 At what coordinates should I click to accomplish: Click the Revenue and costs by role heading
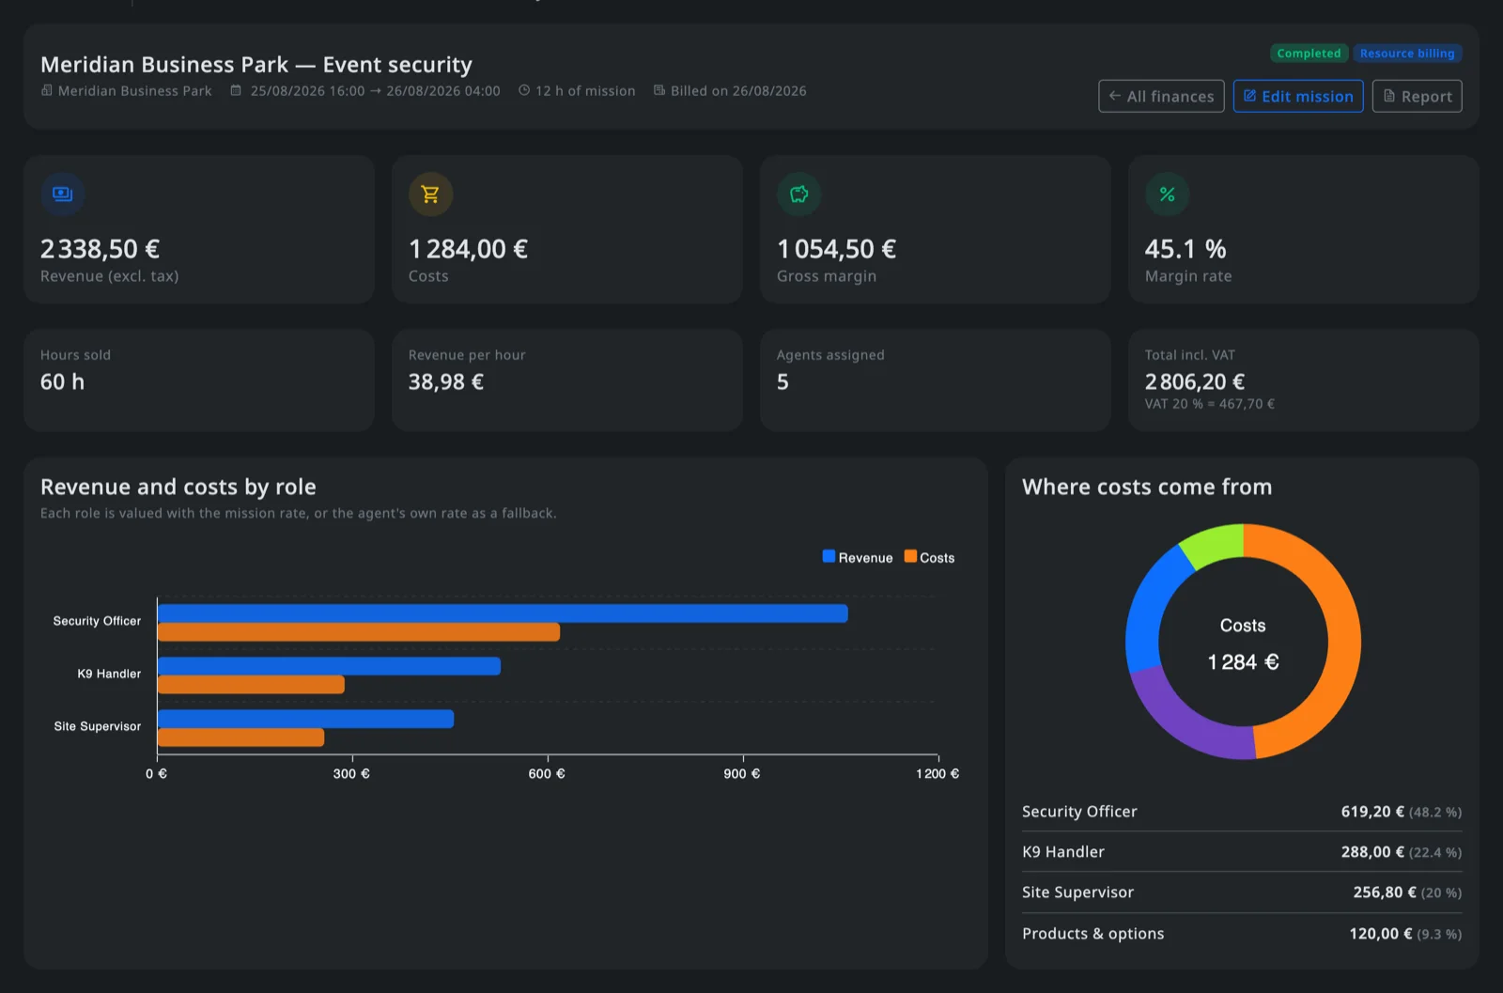click(178, 487)
